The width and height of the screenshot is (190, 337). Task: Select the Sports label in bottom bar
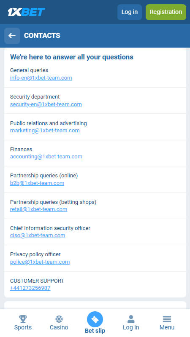pos(23,327)
